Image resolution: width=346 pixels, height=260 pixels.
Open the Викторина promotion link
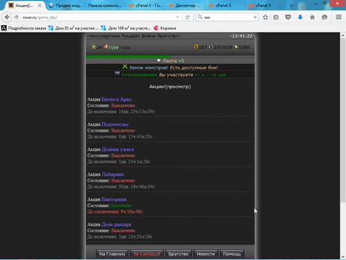[x=114, y=200]
